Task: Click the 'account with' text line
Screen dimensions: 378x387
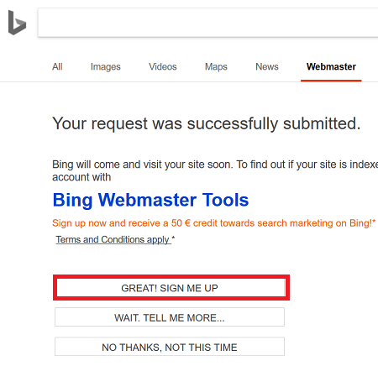Action: coord(81,177)
